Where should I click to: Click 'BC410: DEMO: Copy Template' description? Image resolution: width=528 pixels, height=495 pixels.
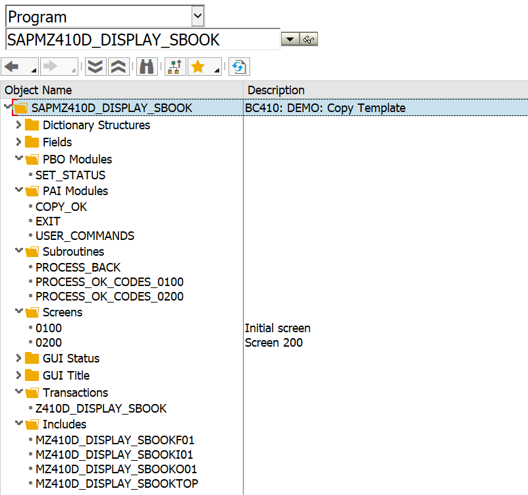[325, 108]
